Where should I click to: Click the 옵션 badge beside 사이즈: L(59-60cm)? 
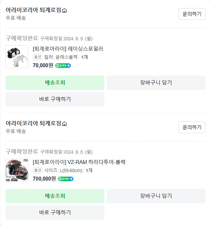38,170
